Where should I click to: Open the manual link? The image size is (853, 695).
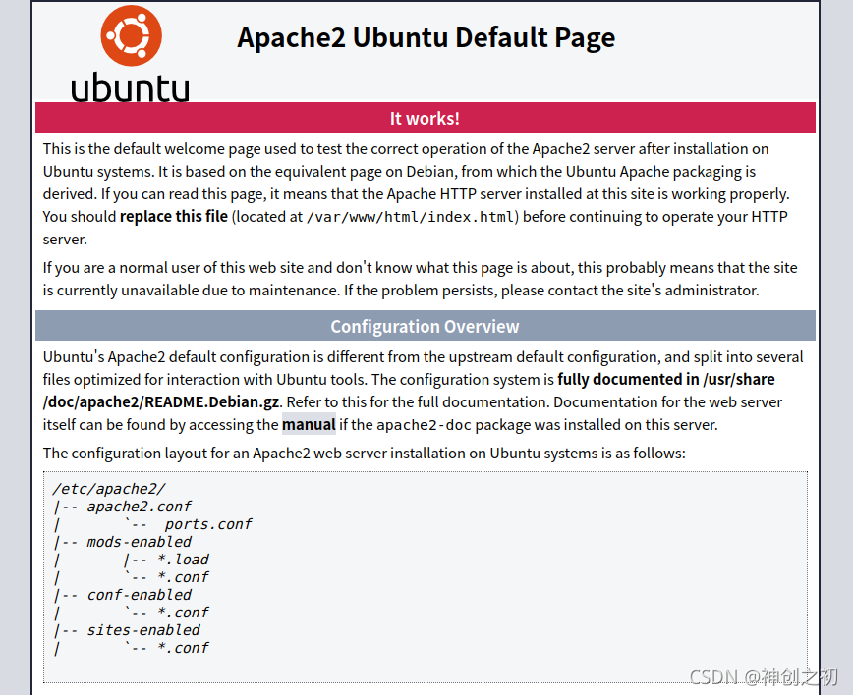pyautogui.click(x=309, y=424)
